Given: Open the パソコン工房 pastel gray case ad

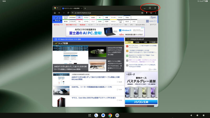Looking at the screenshot, I should coord(141,88).
